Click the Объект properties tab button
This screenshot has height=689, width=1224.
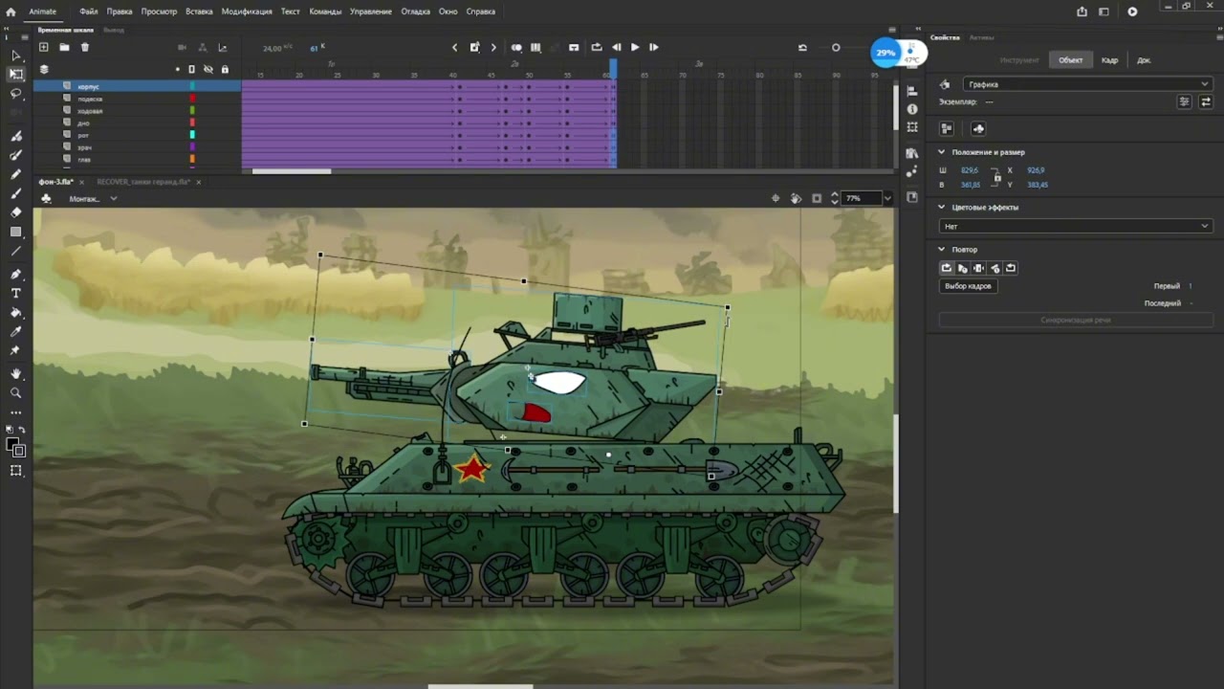[x=1071, y=60]
